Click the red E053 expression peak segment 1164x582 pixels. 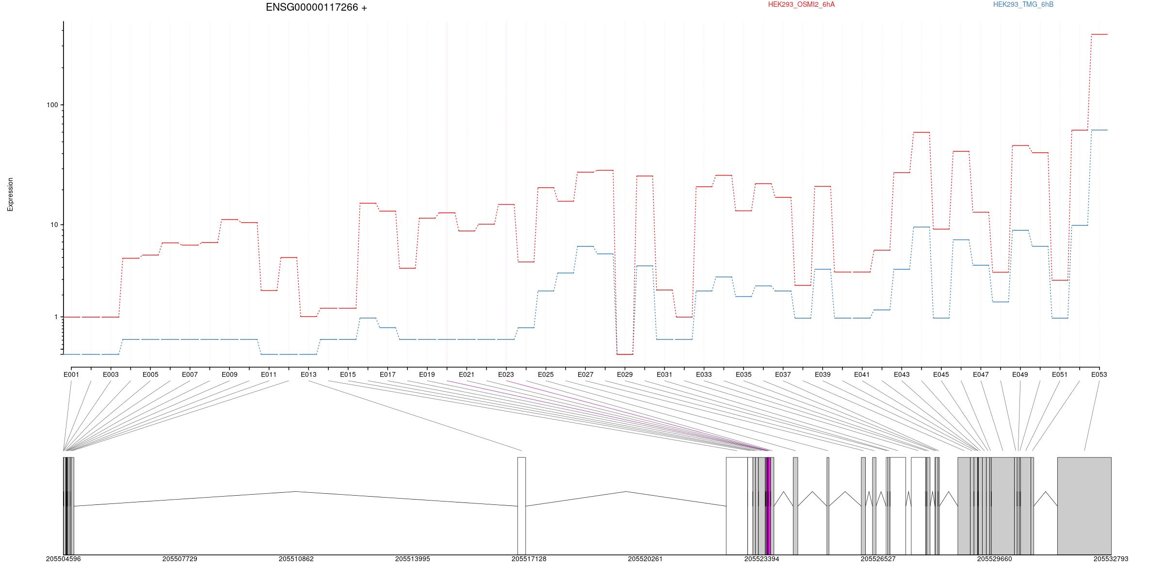point(1099,34)
